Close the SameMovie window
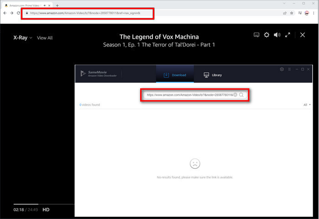This screenshot has width=319, height=219. 308,69
